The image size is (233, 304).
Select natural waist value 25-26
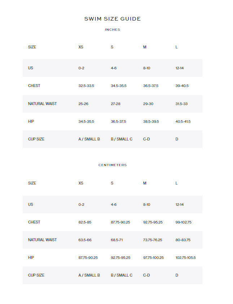coord(83,104)
